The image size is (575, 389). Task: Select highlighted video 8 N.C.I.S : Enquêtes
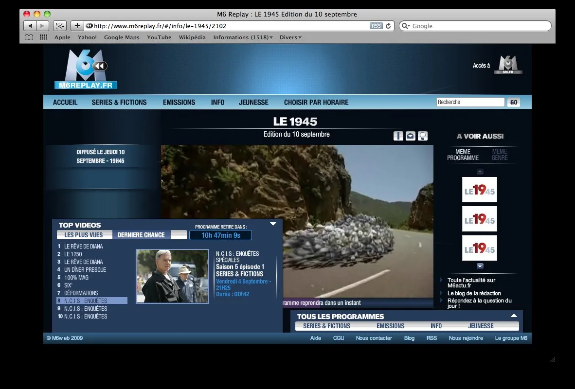tap(92, 301)
